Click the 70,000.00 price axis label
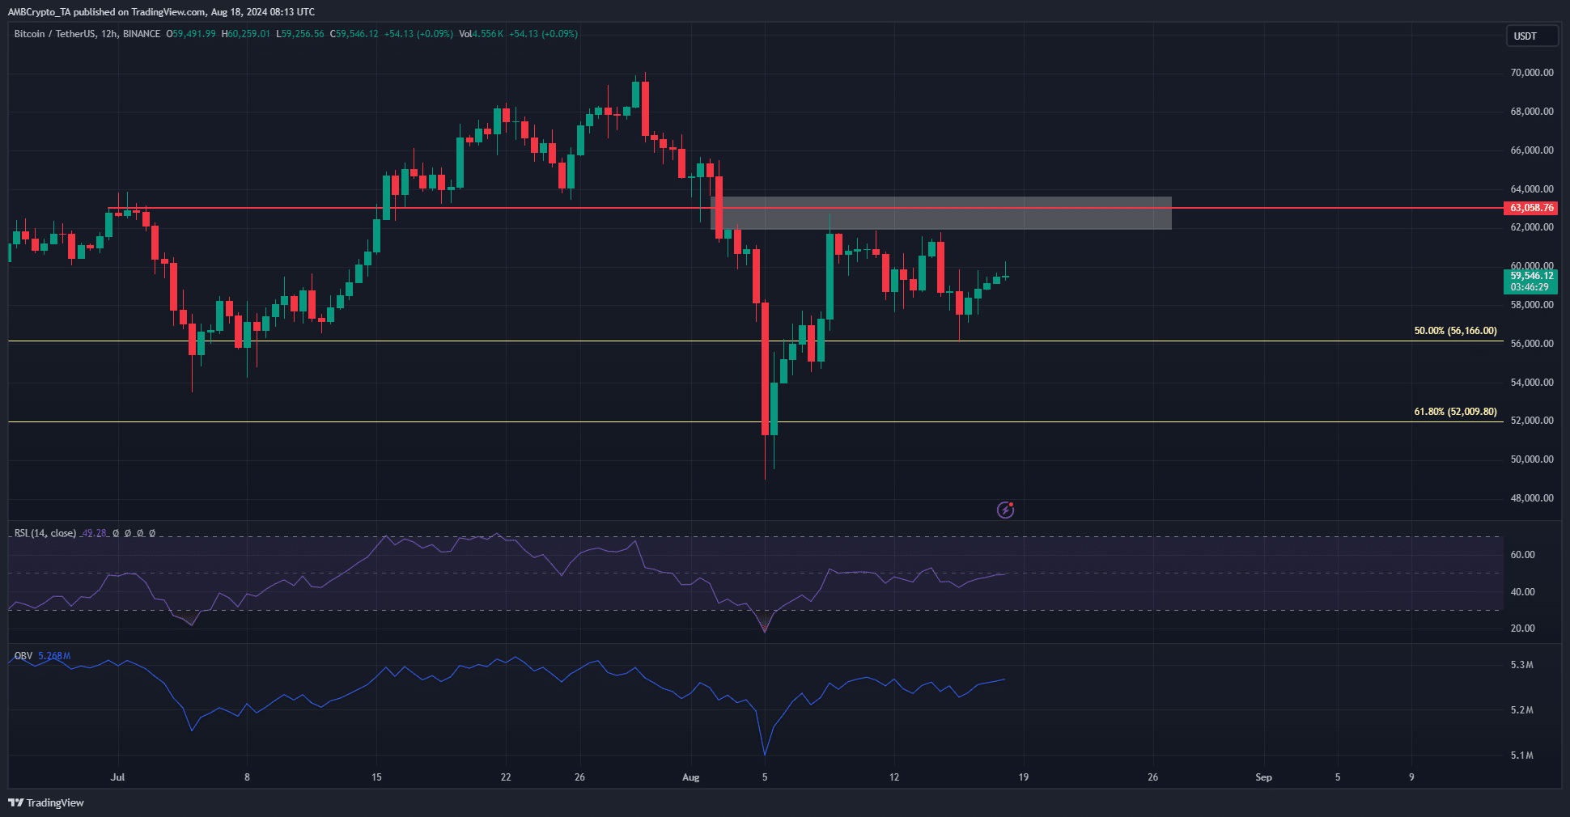The width and height of the screenshot is (1570, 817). point(1532,73)
